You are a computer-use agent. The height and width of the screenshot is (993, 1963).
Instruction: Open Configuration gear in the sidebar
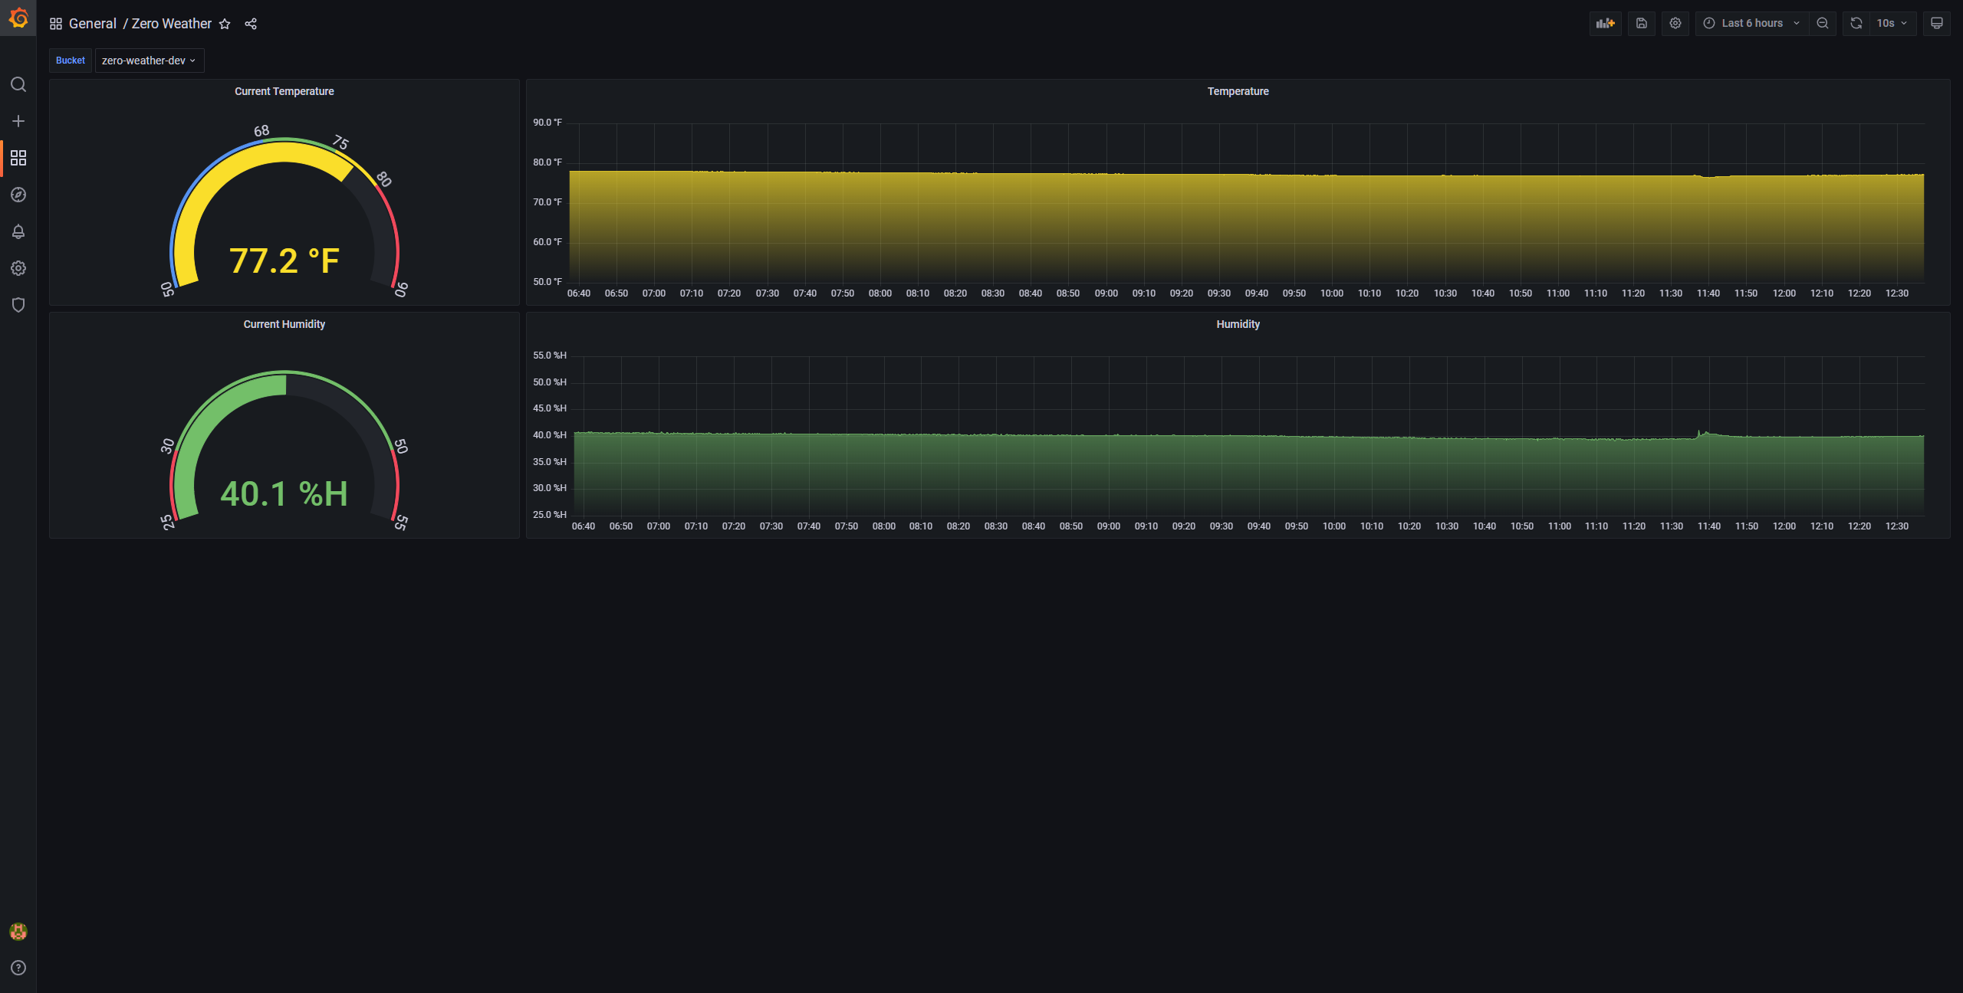click(x=18, y=268)
